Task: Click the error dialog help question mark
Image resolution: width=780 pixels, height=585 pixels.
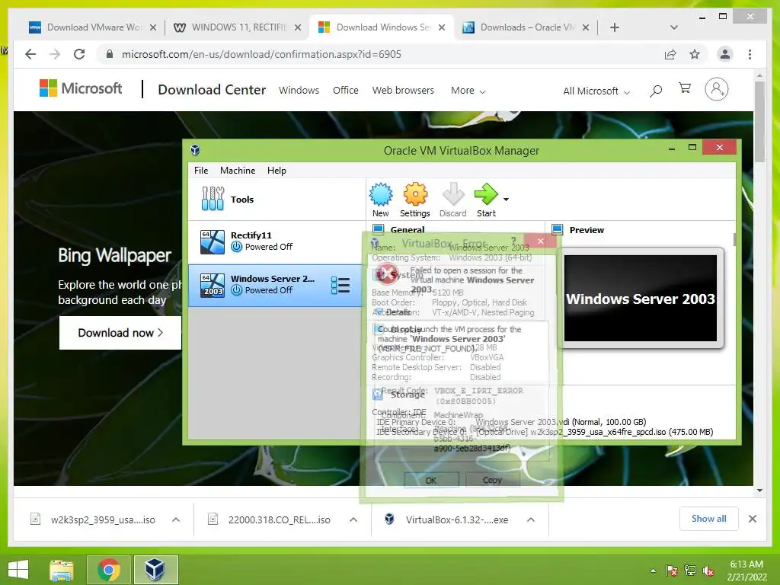Action: [x=513, y=241]
